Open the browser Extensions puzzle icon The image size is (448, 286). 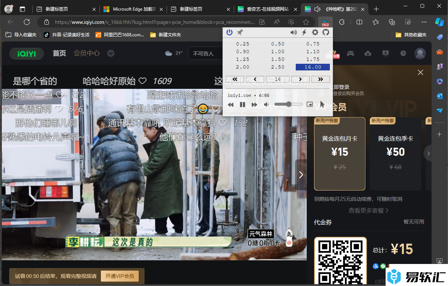coord(342,22)
